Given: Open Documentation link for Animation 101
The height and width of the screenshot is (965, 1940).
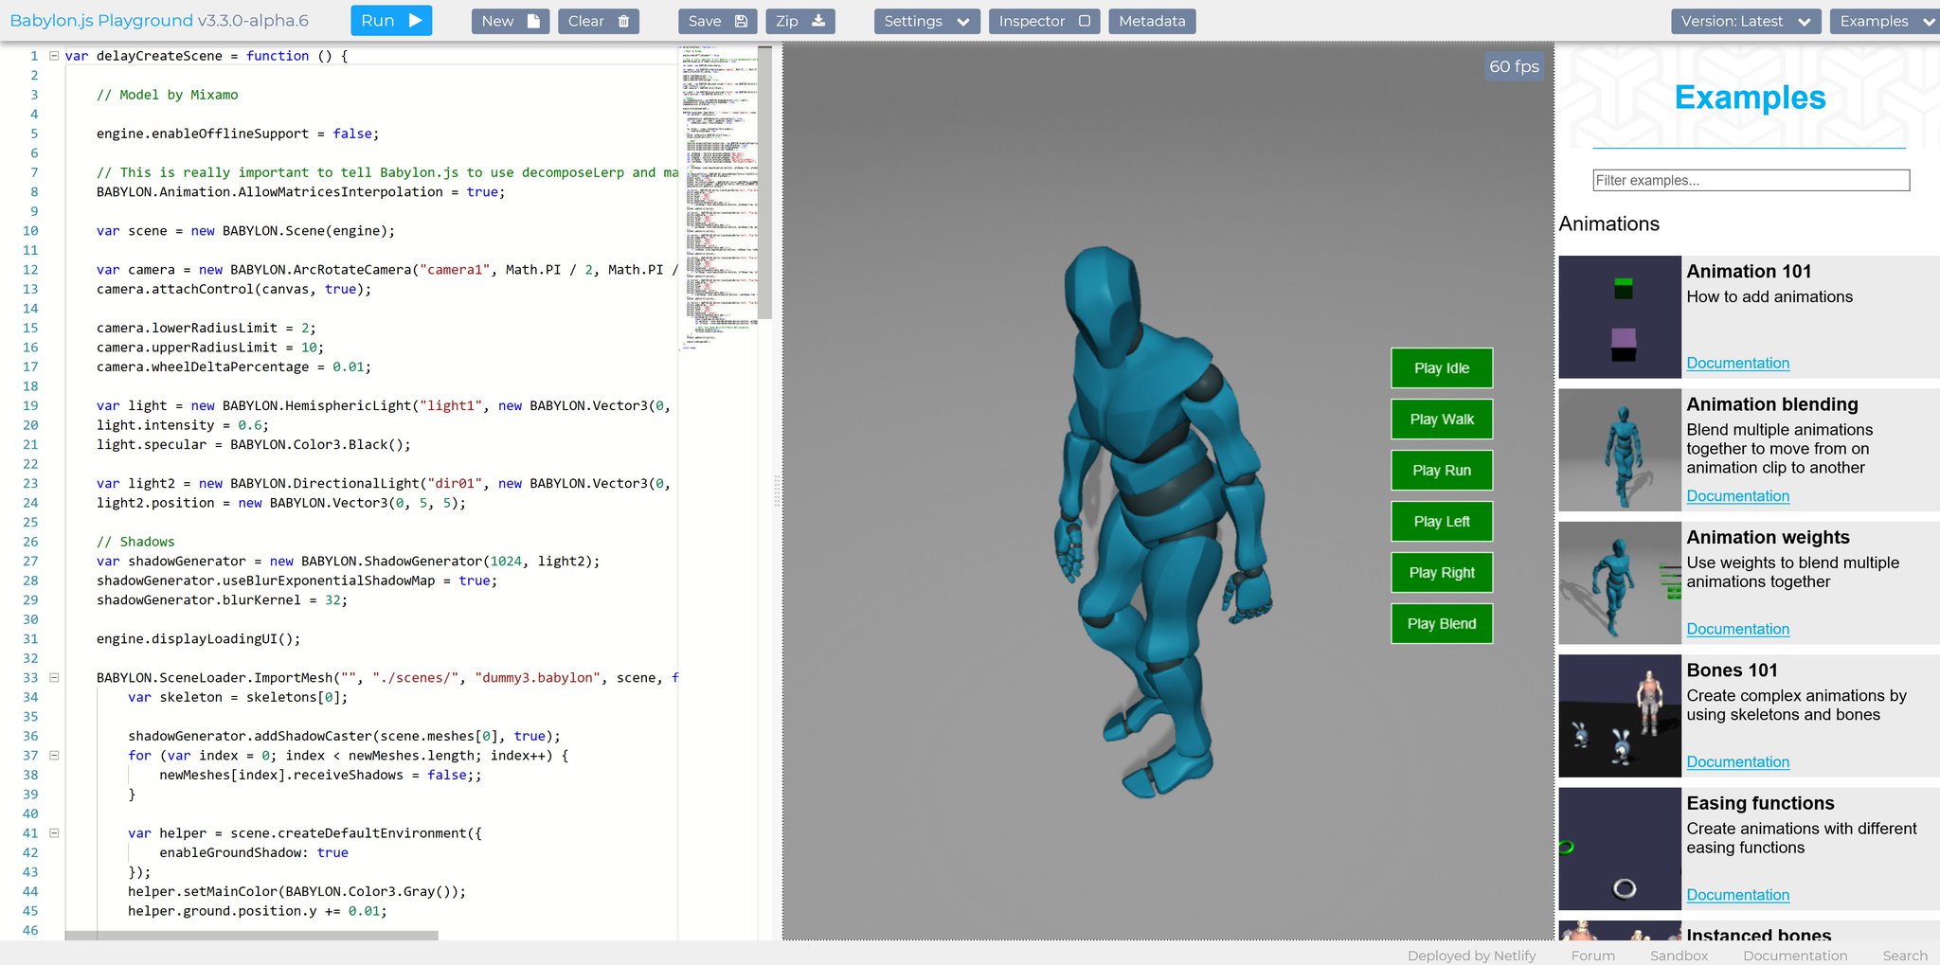Looking at the screenshot, I should coord(1738,364).
